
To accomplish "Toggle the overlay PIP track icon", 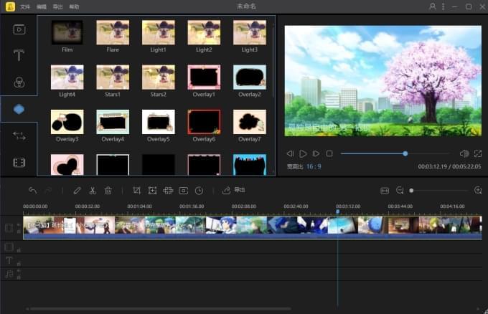I will pyautogui.click(x=9, y=247).
